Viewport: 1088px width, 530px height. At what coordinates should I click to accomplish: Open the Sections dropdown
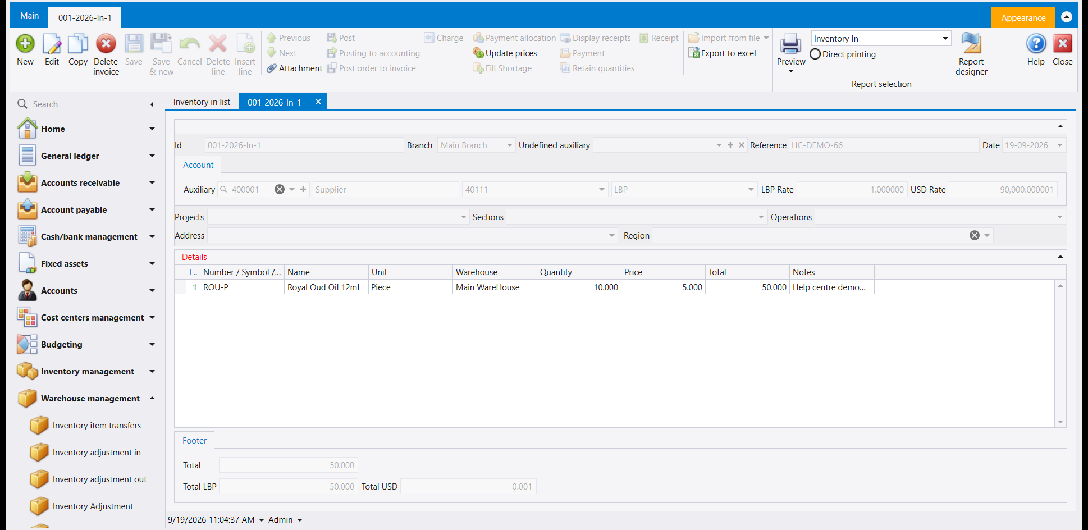761,217
